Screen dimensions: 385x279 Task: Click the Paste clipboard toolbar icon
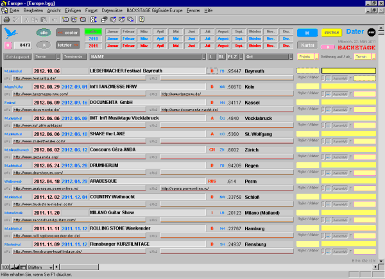click(44, 19)
